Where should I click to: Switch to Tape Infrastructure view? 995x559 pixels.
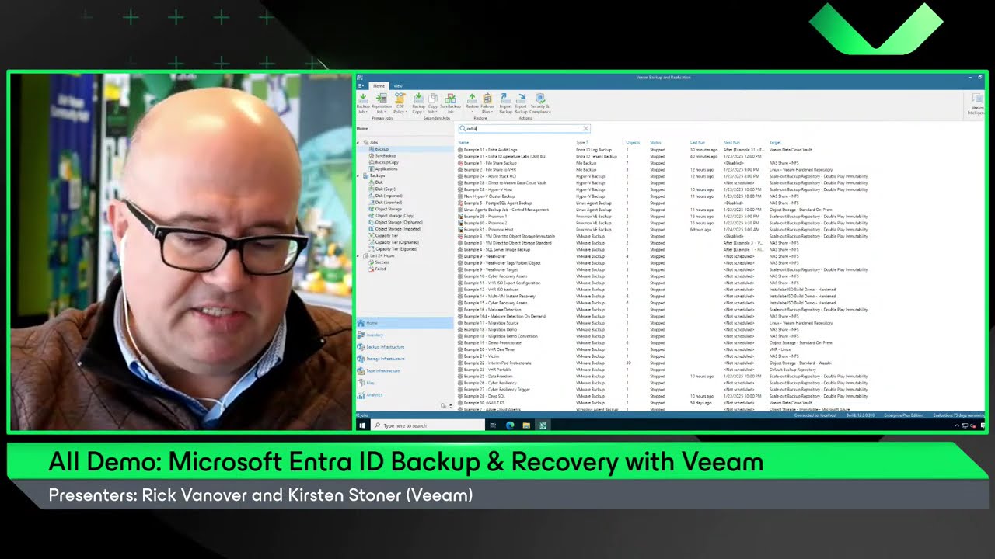[x=382, y=370]
